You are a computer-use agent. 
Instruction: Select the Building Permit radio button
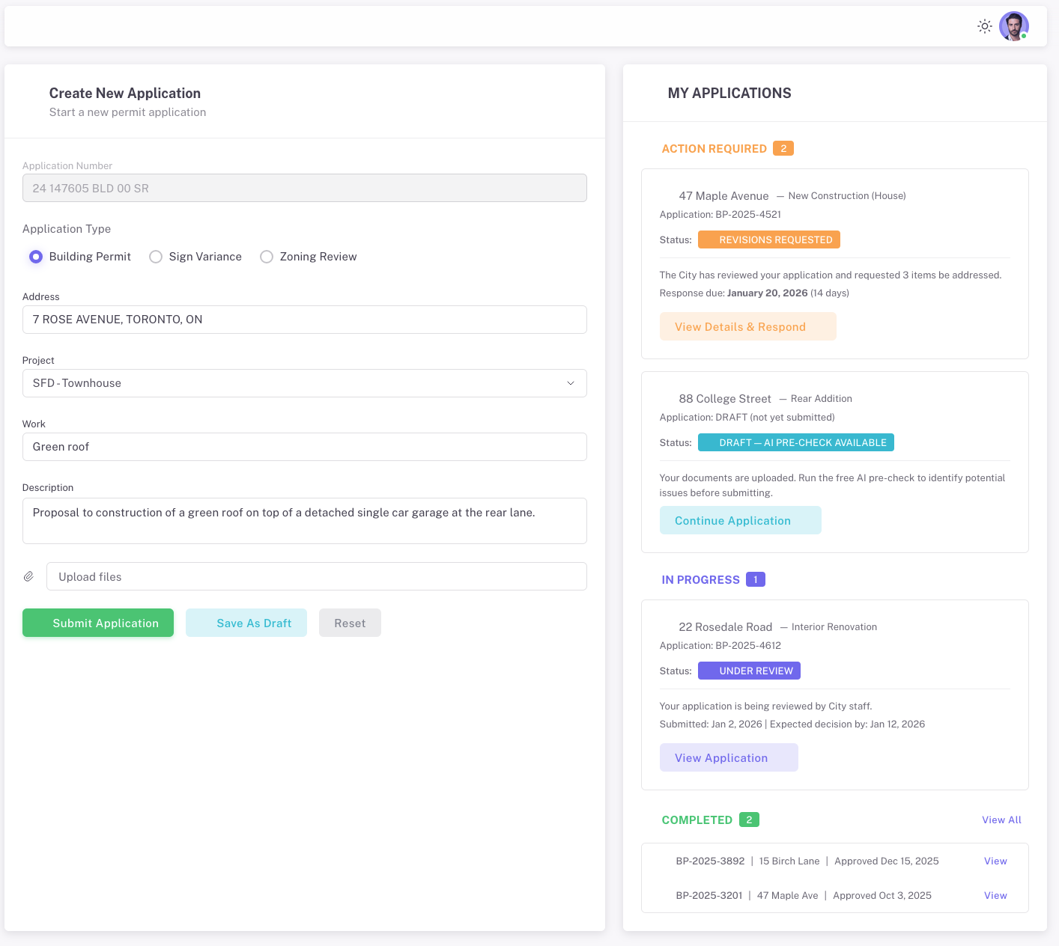(35, 257)
